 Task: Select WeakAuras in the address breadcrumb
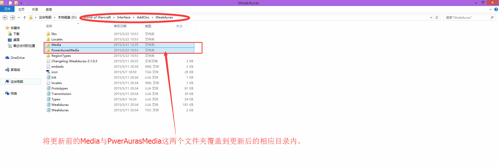pyautogui.click(x=164, y=17)
